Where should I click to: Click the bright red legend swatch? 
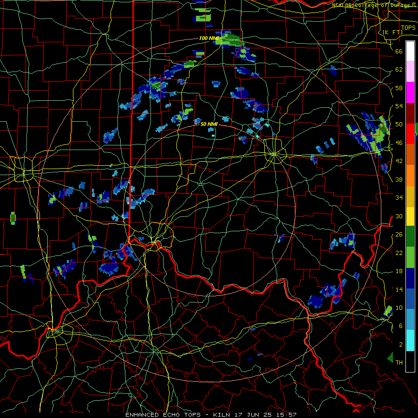[x=410, y=134]
